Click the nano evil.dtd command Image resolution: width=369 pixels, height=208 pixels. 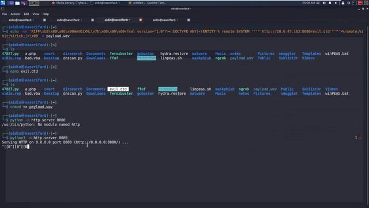[24, 71]
